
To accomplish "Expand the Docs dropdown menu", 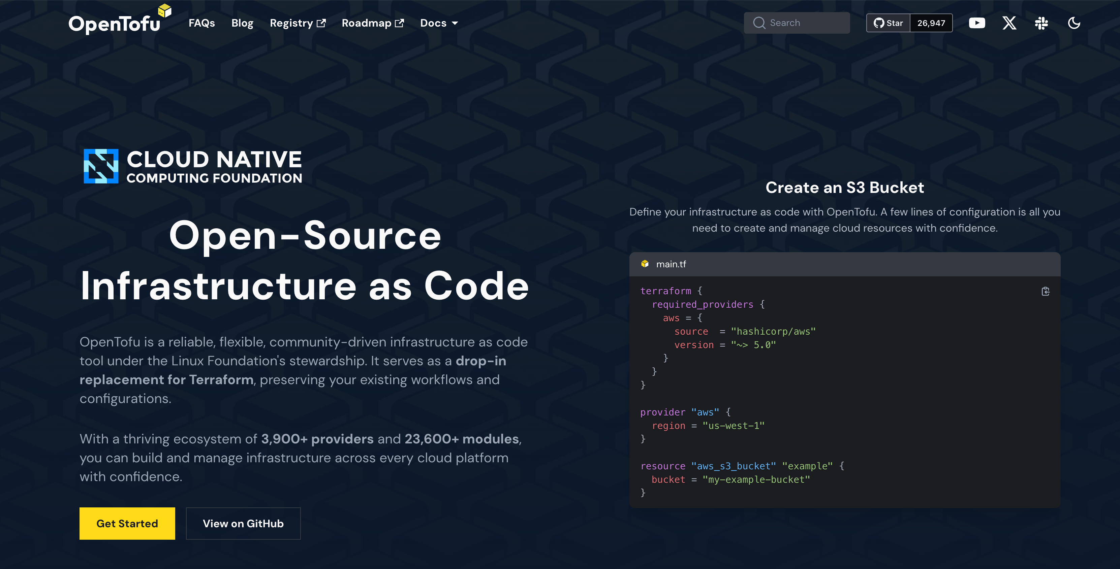I will [x=433, y=23].
